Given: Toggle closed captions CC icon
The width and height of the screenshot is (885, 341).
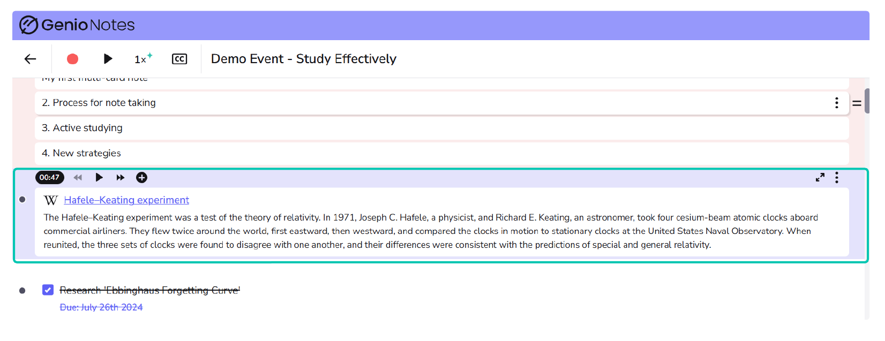Looking at the screenshot, I should [x=179, y=59].
